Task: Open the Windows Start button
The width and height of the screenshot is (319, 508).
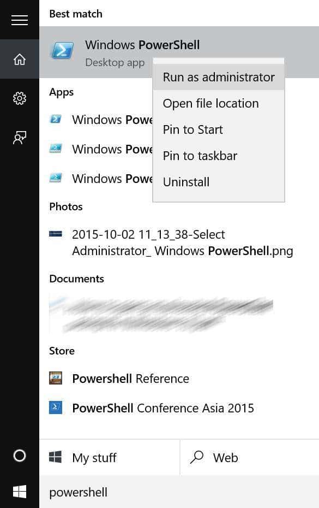Action: point(20,492)
